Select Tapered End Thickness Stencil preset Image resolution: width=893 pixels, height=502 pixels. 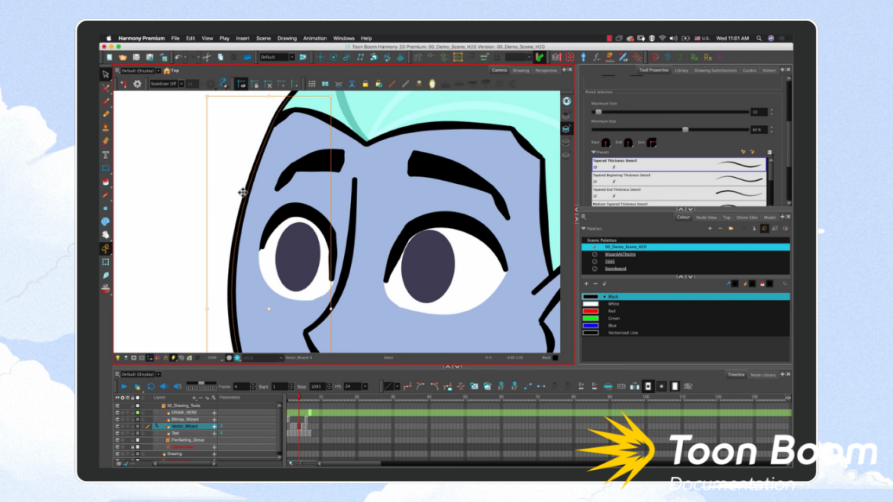pyautogui.click(x=679, y=193)
